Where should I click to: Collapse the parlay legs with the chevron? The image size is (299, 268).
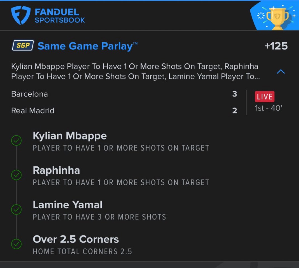[x=281, y=72]
